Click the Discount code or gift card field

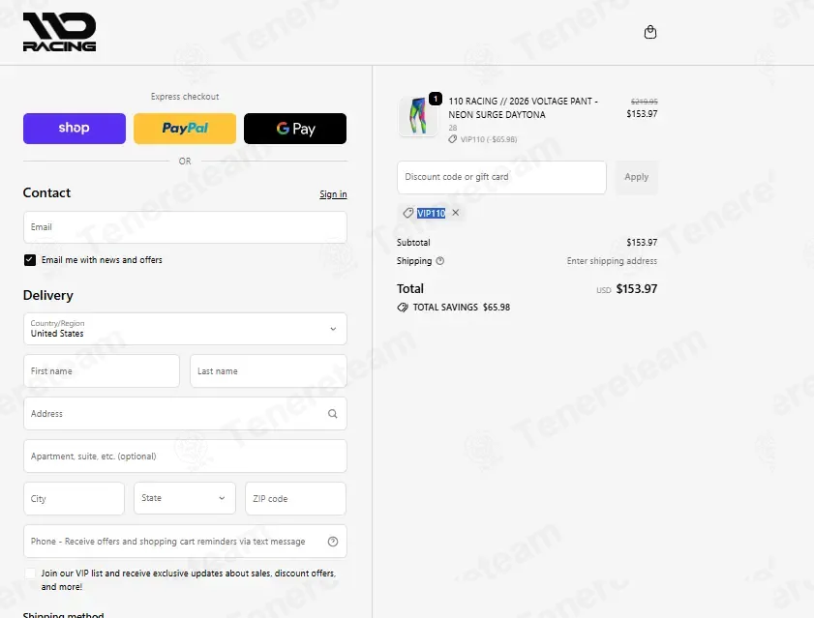(501, 177)
